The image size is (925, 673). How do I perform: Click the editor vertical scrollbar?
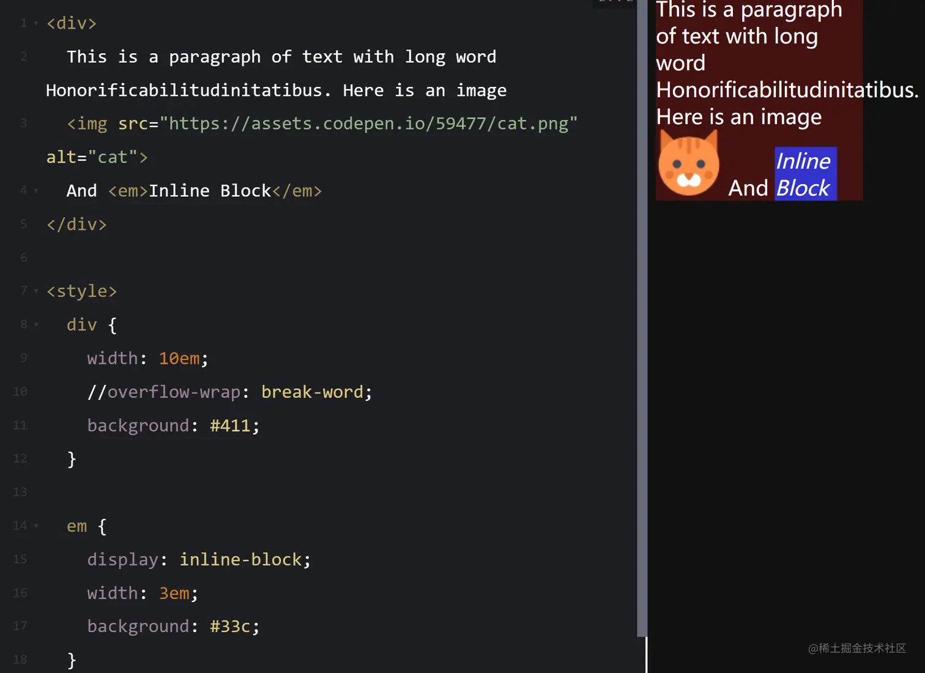point(642,318)
